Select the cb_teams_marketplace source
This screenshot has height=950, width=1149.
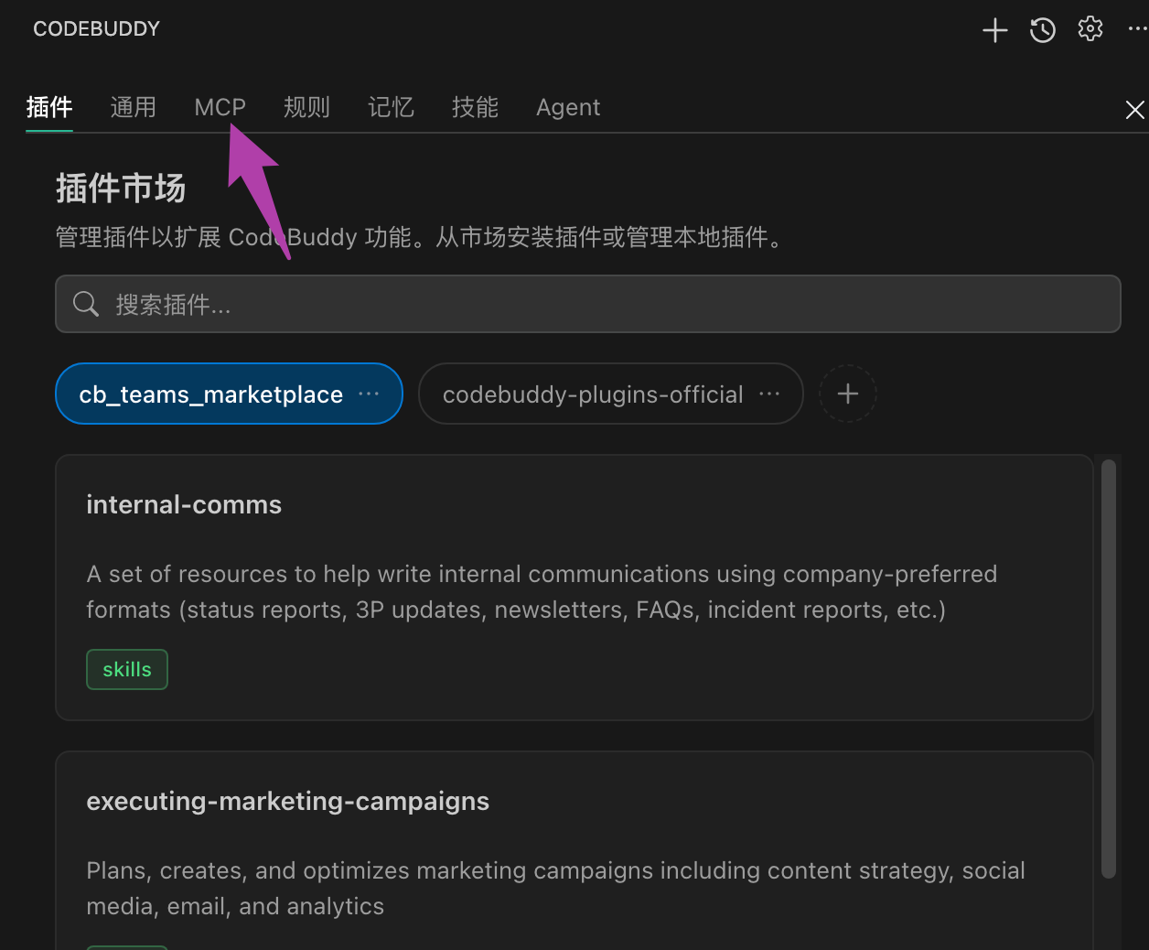coord(229,394)
